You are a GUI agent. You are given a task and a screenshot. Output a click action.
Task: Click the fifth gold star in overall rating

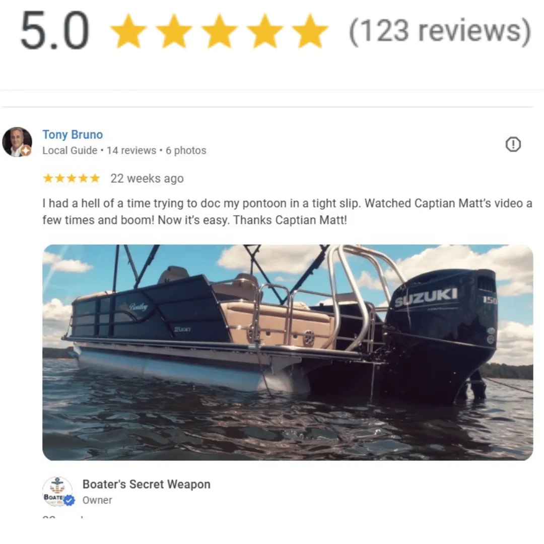click(310, 31)
